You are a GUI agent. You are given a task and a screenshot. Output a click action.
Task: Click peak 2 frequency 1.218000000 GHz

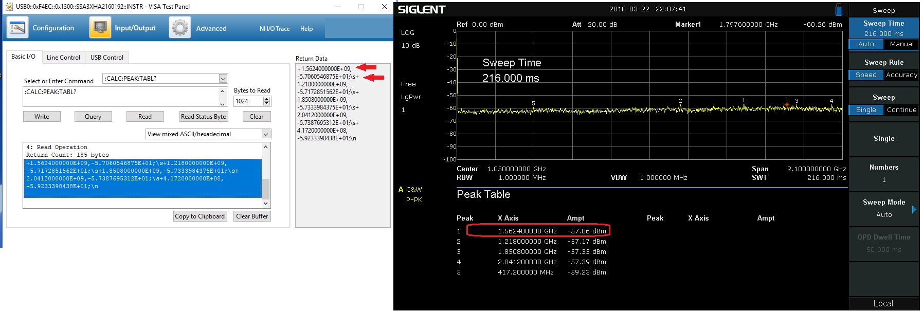pyautogui.click(x=527, y=242)
